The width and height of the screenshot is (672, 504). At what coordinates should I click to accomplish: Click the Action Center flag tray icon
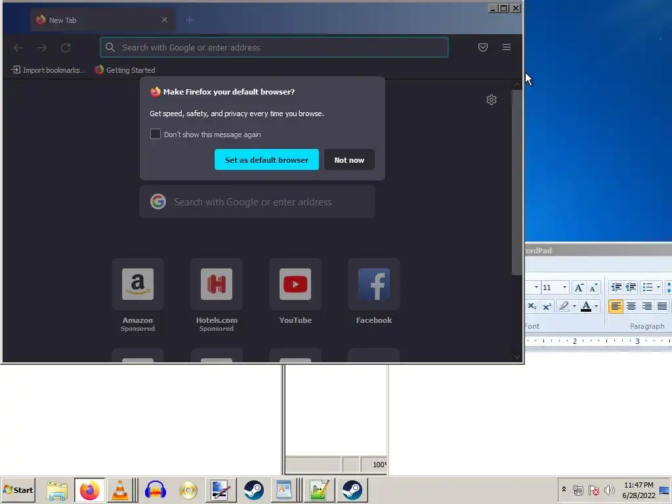593,490
